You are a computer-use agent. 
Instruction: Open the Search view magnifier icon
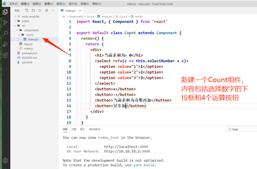click(x=5, y=34)
